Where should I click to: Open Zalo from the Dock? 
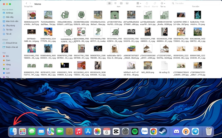(x=144, y=132)
